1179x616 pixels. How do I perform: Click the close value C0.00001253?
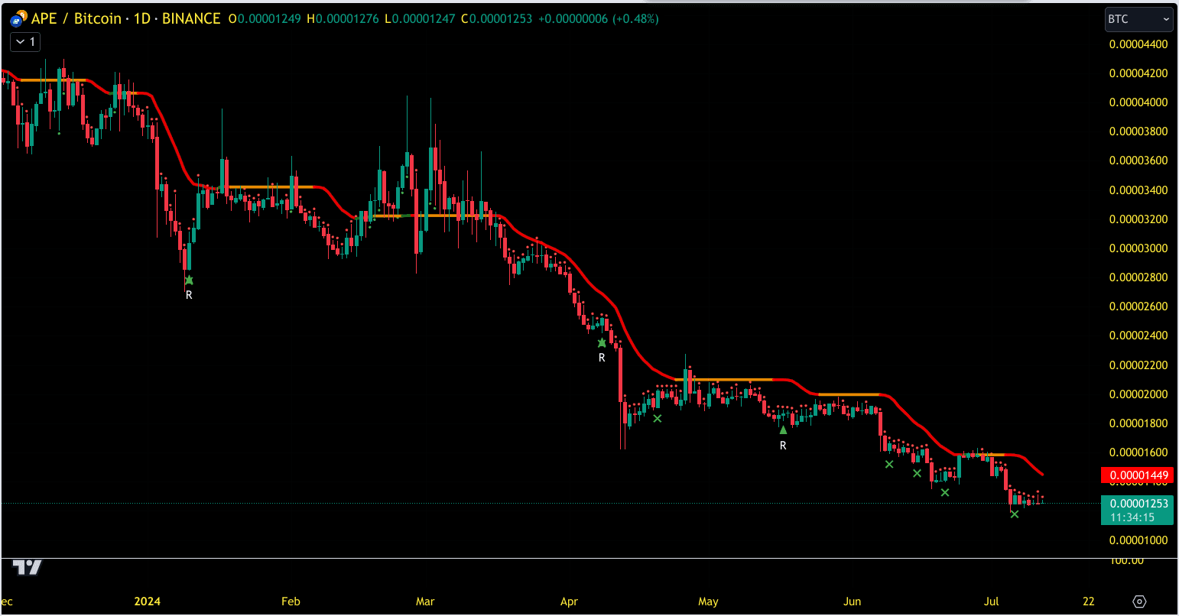click(495, 19)
